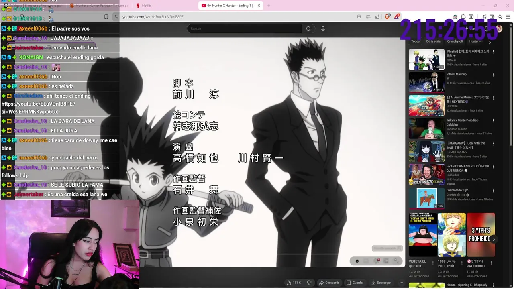Open options menu for Enamorado tuyo video
This screenshot has height=289, width=514.
pyautogui.click(x=493, y=190)
